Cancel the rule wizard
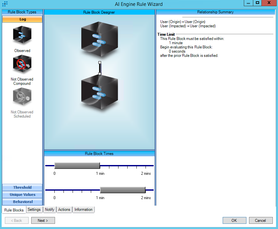The image size is (278, 229). tap(260, 221)
